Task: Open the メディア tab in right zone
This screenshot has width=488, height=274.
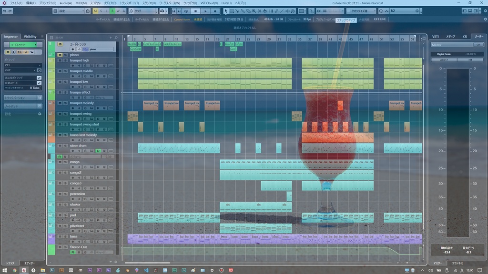Action: [x=450, y=37]
